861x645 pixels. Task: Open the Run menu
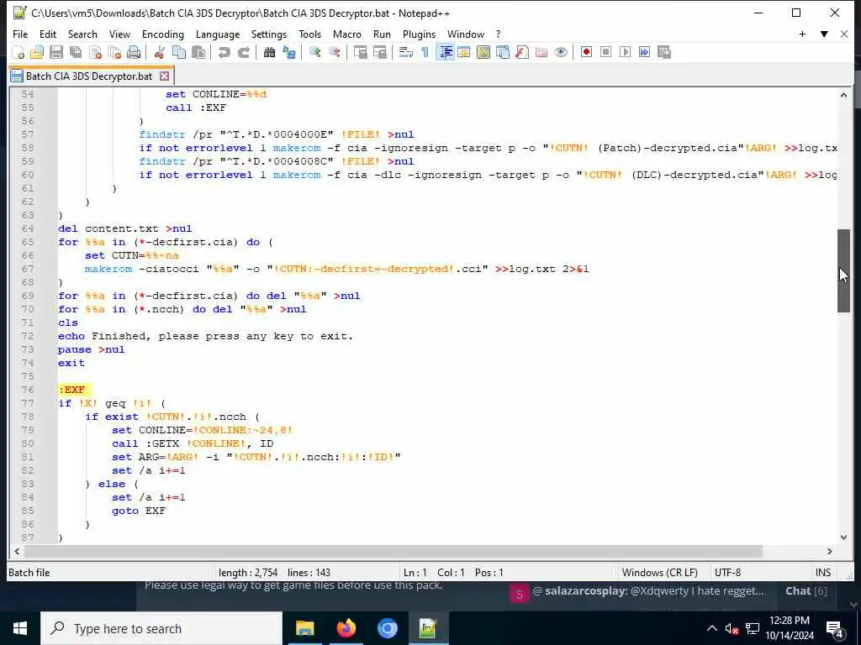(383, 34)
